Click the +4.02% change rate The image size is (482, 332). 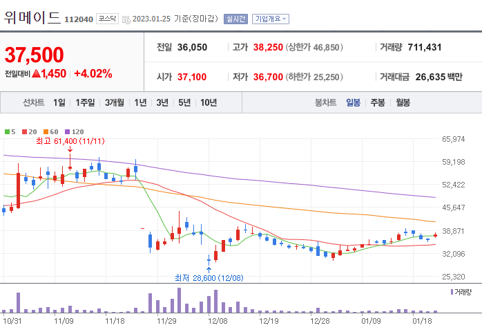(x=93, y=73)
